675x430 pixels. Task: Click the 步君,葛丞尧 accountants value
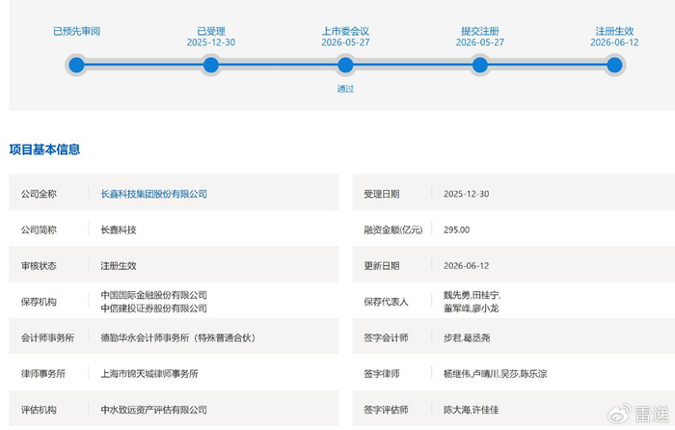(467, 337)
